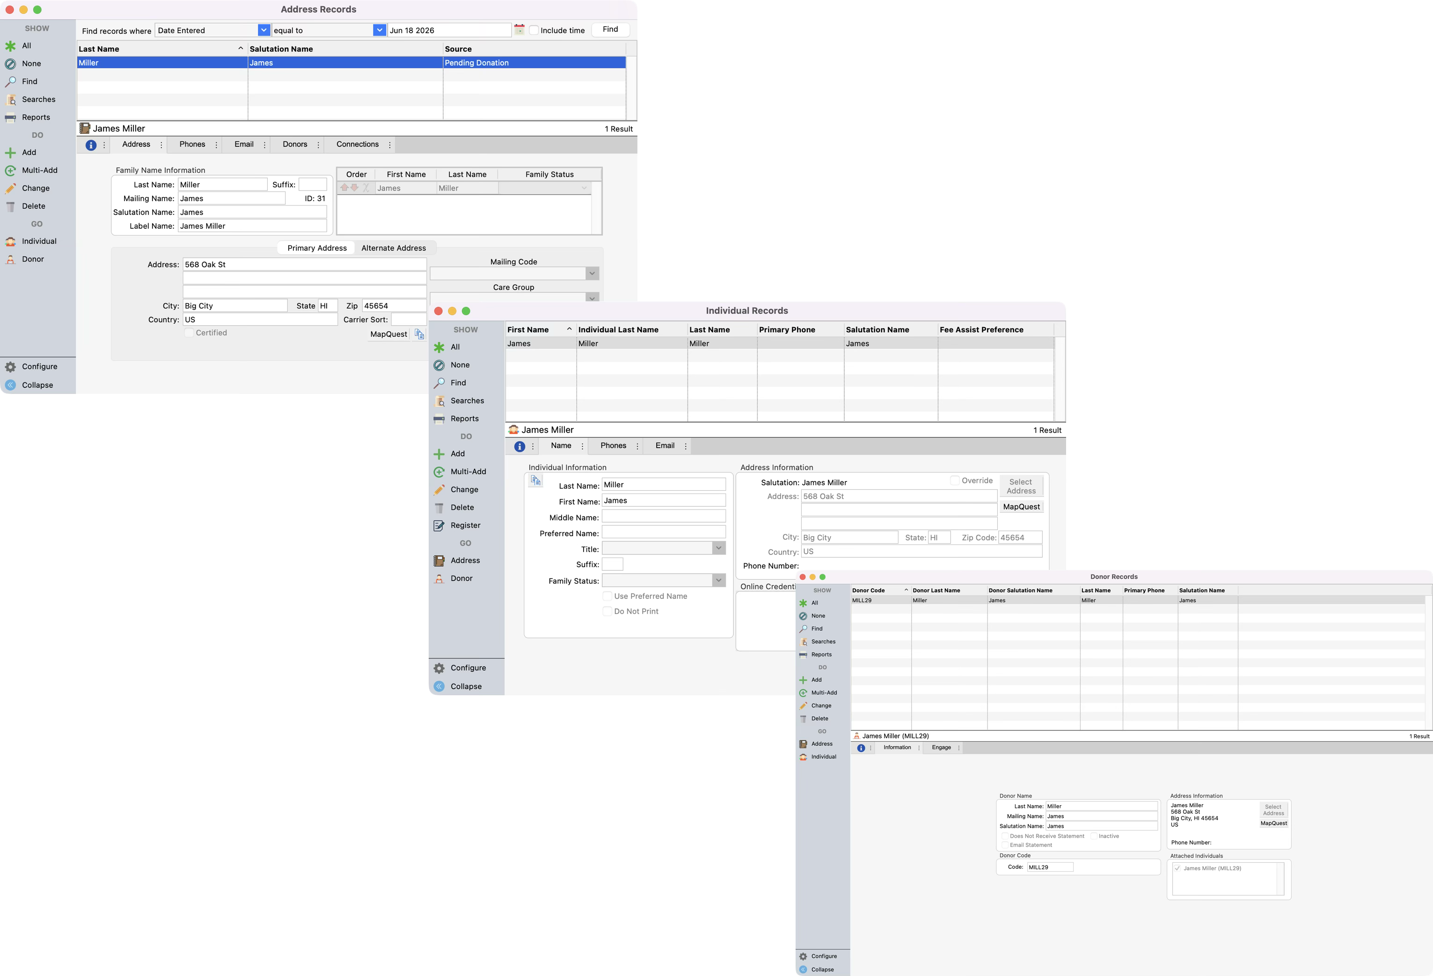Open the 'equal to' operator dropdown
This screenshot has width=1433, height=976.
pyautogui.click(x=379, y=30)
